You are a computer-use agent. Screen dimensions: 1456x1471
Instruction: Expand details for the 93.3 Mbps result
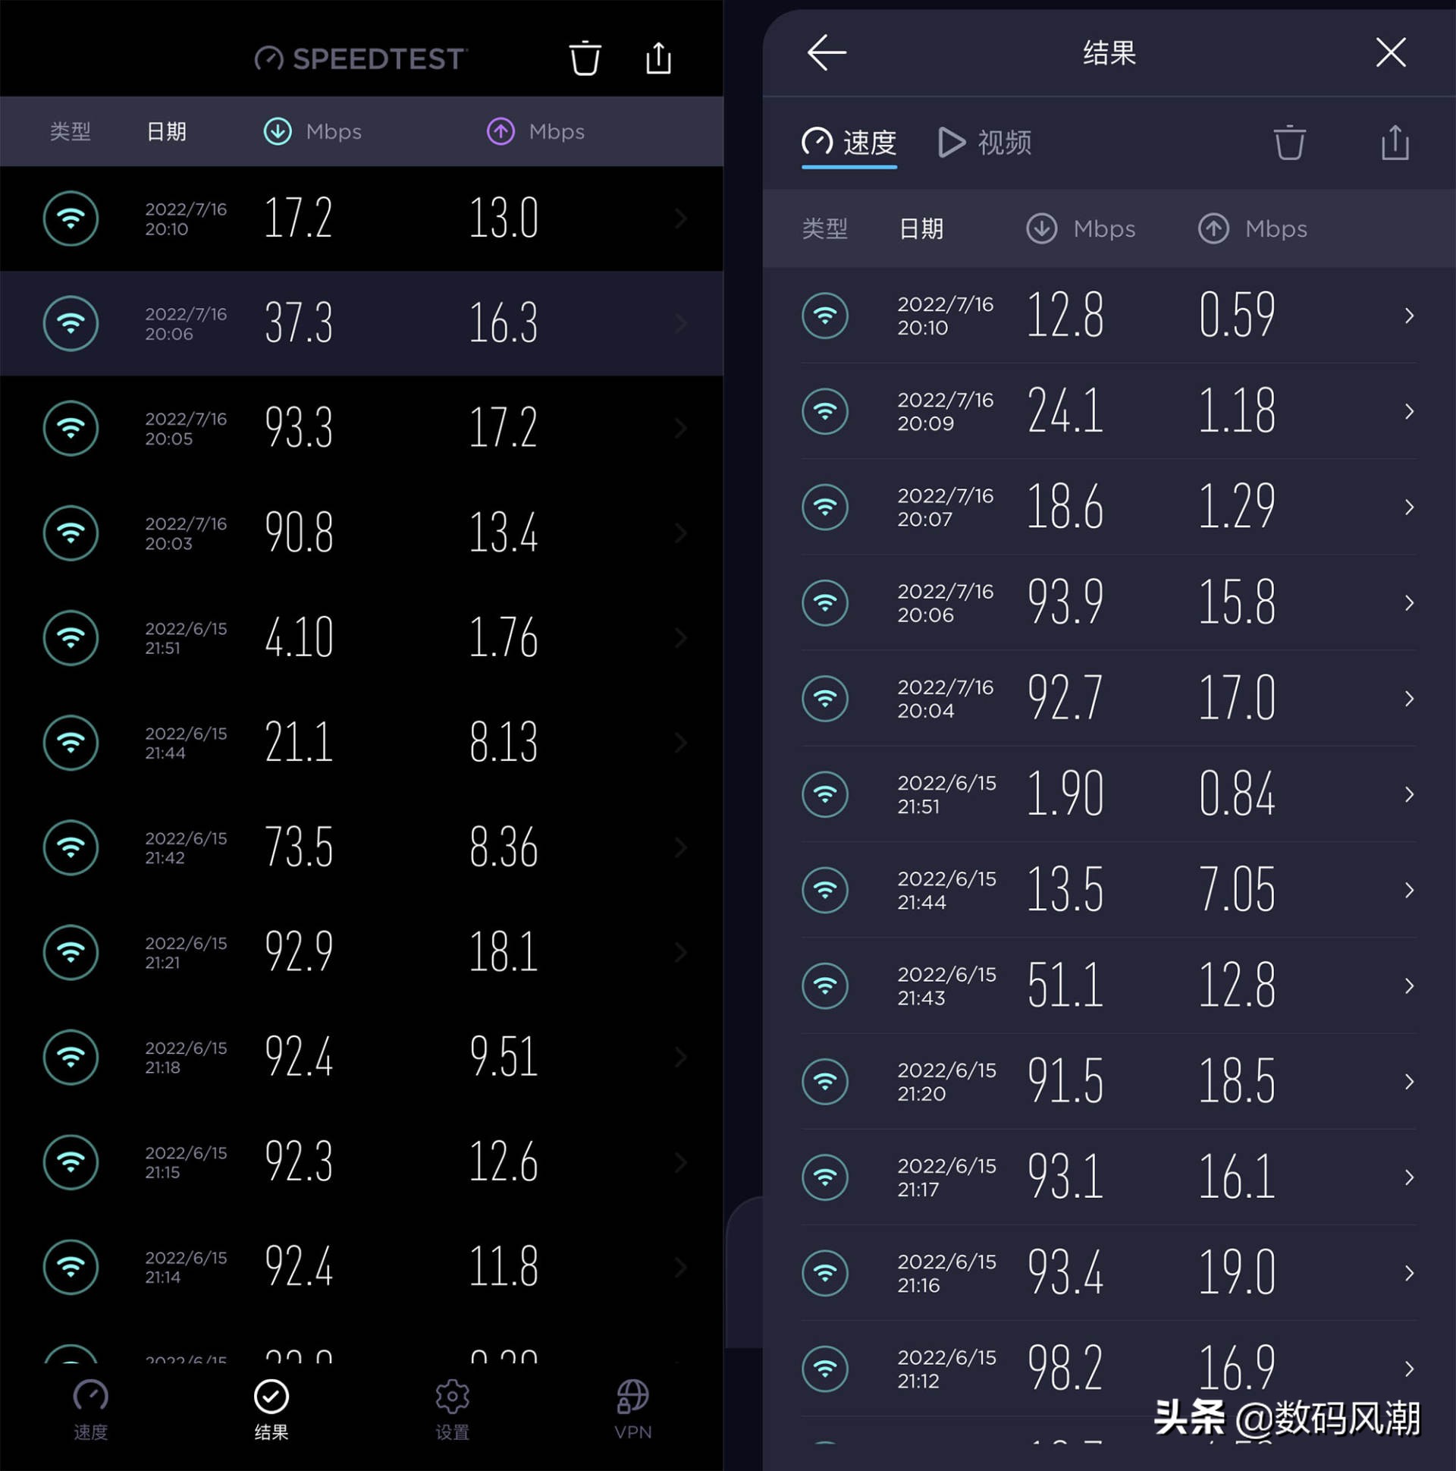click(x=679, y=428)
